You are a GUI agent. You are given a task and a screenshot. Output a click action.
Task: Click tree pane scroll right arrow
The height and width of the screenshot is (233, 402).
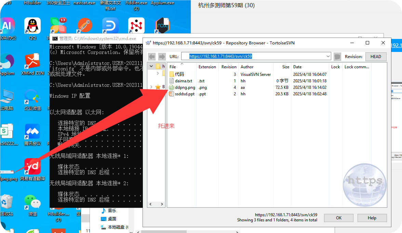(162, 204)
